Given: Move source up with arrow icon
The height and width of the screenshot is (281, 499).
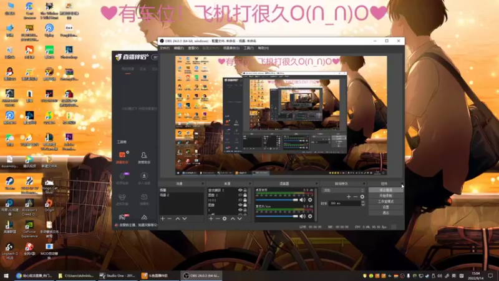Looking at the screenshot, I should [x=233, y=219].
